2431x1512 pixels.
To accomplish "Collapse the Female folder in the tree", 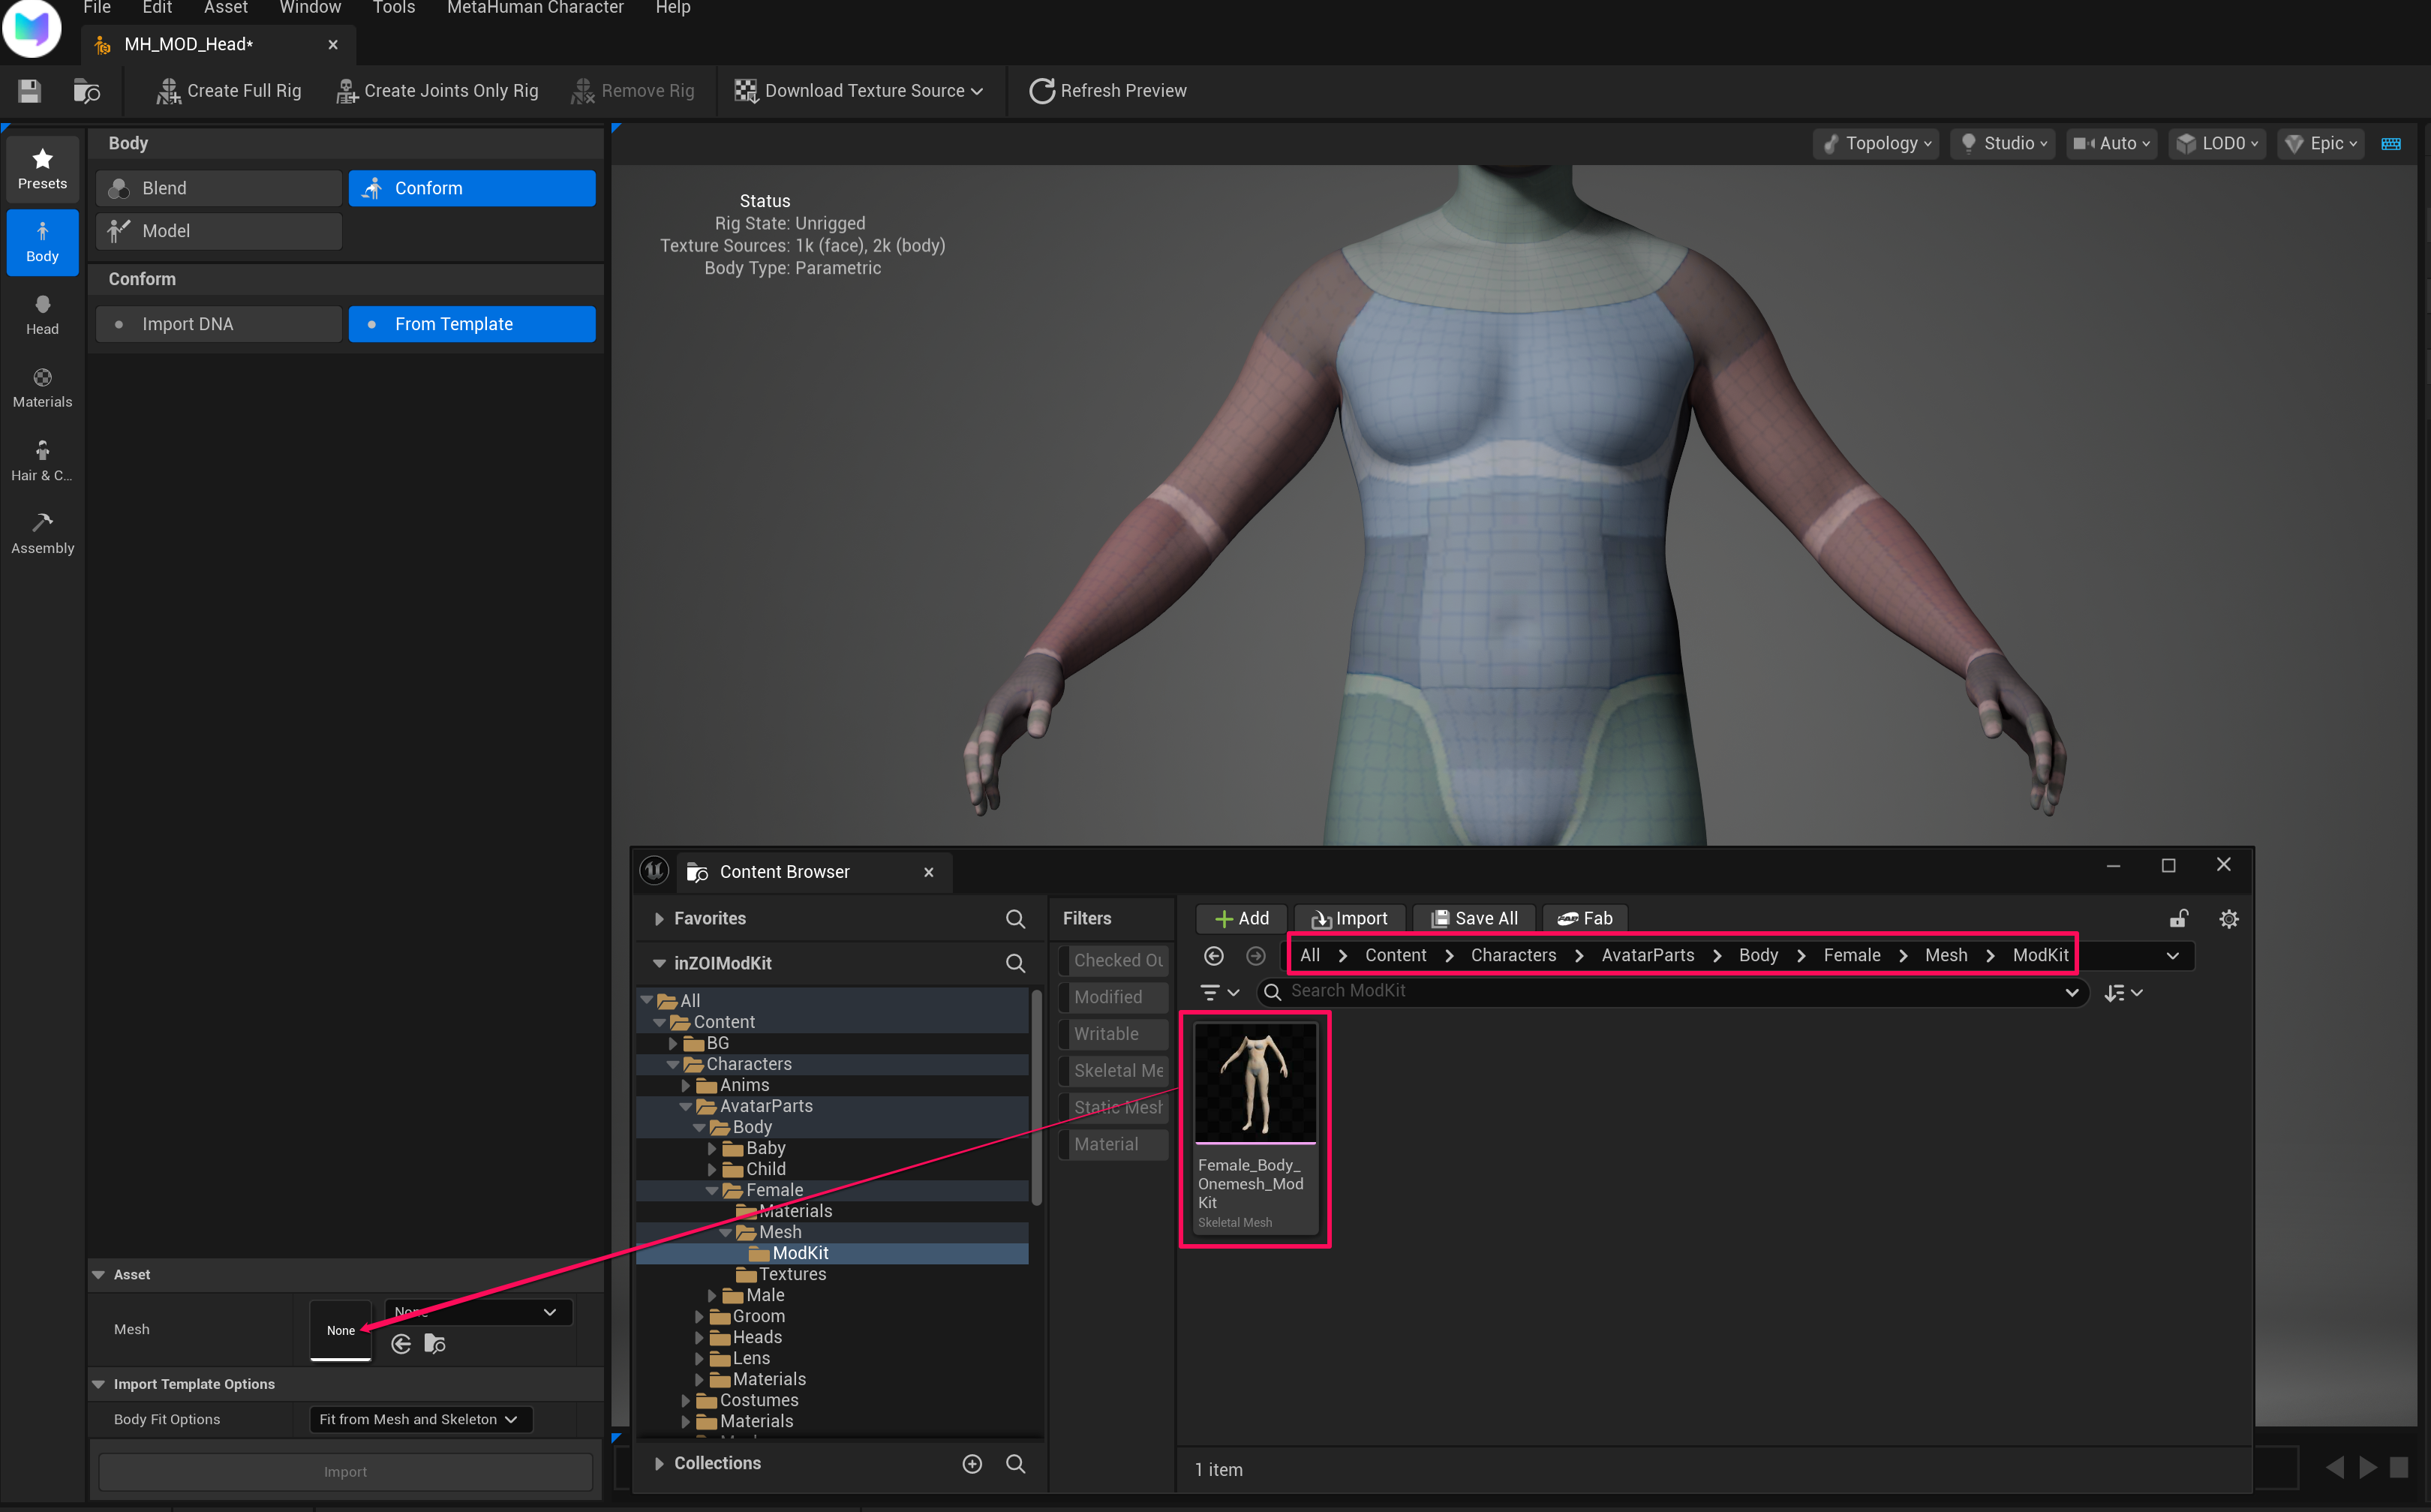I will 712,1189.
